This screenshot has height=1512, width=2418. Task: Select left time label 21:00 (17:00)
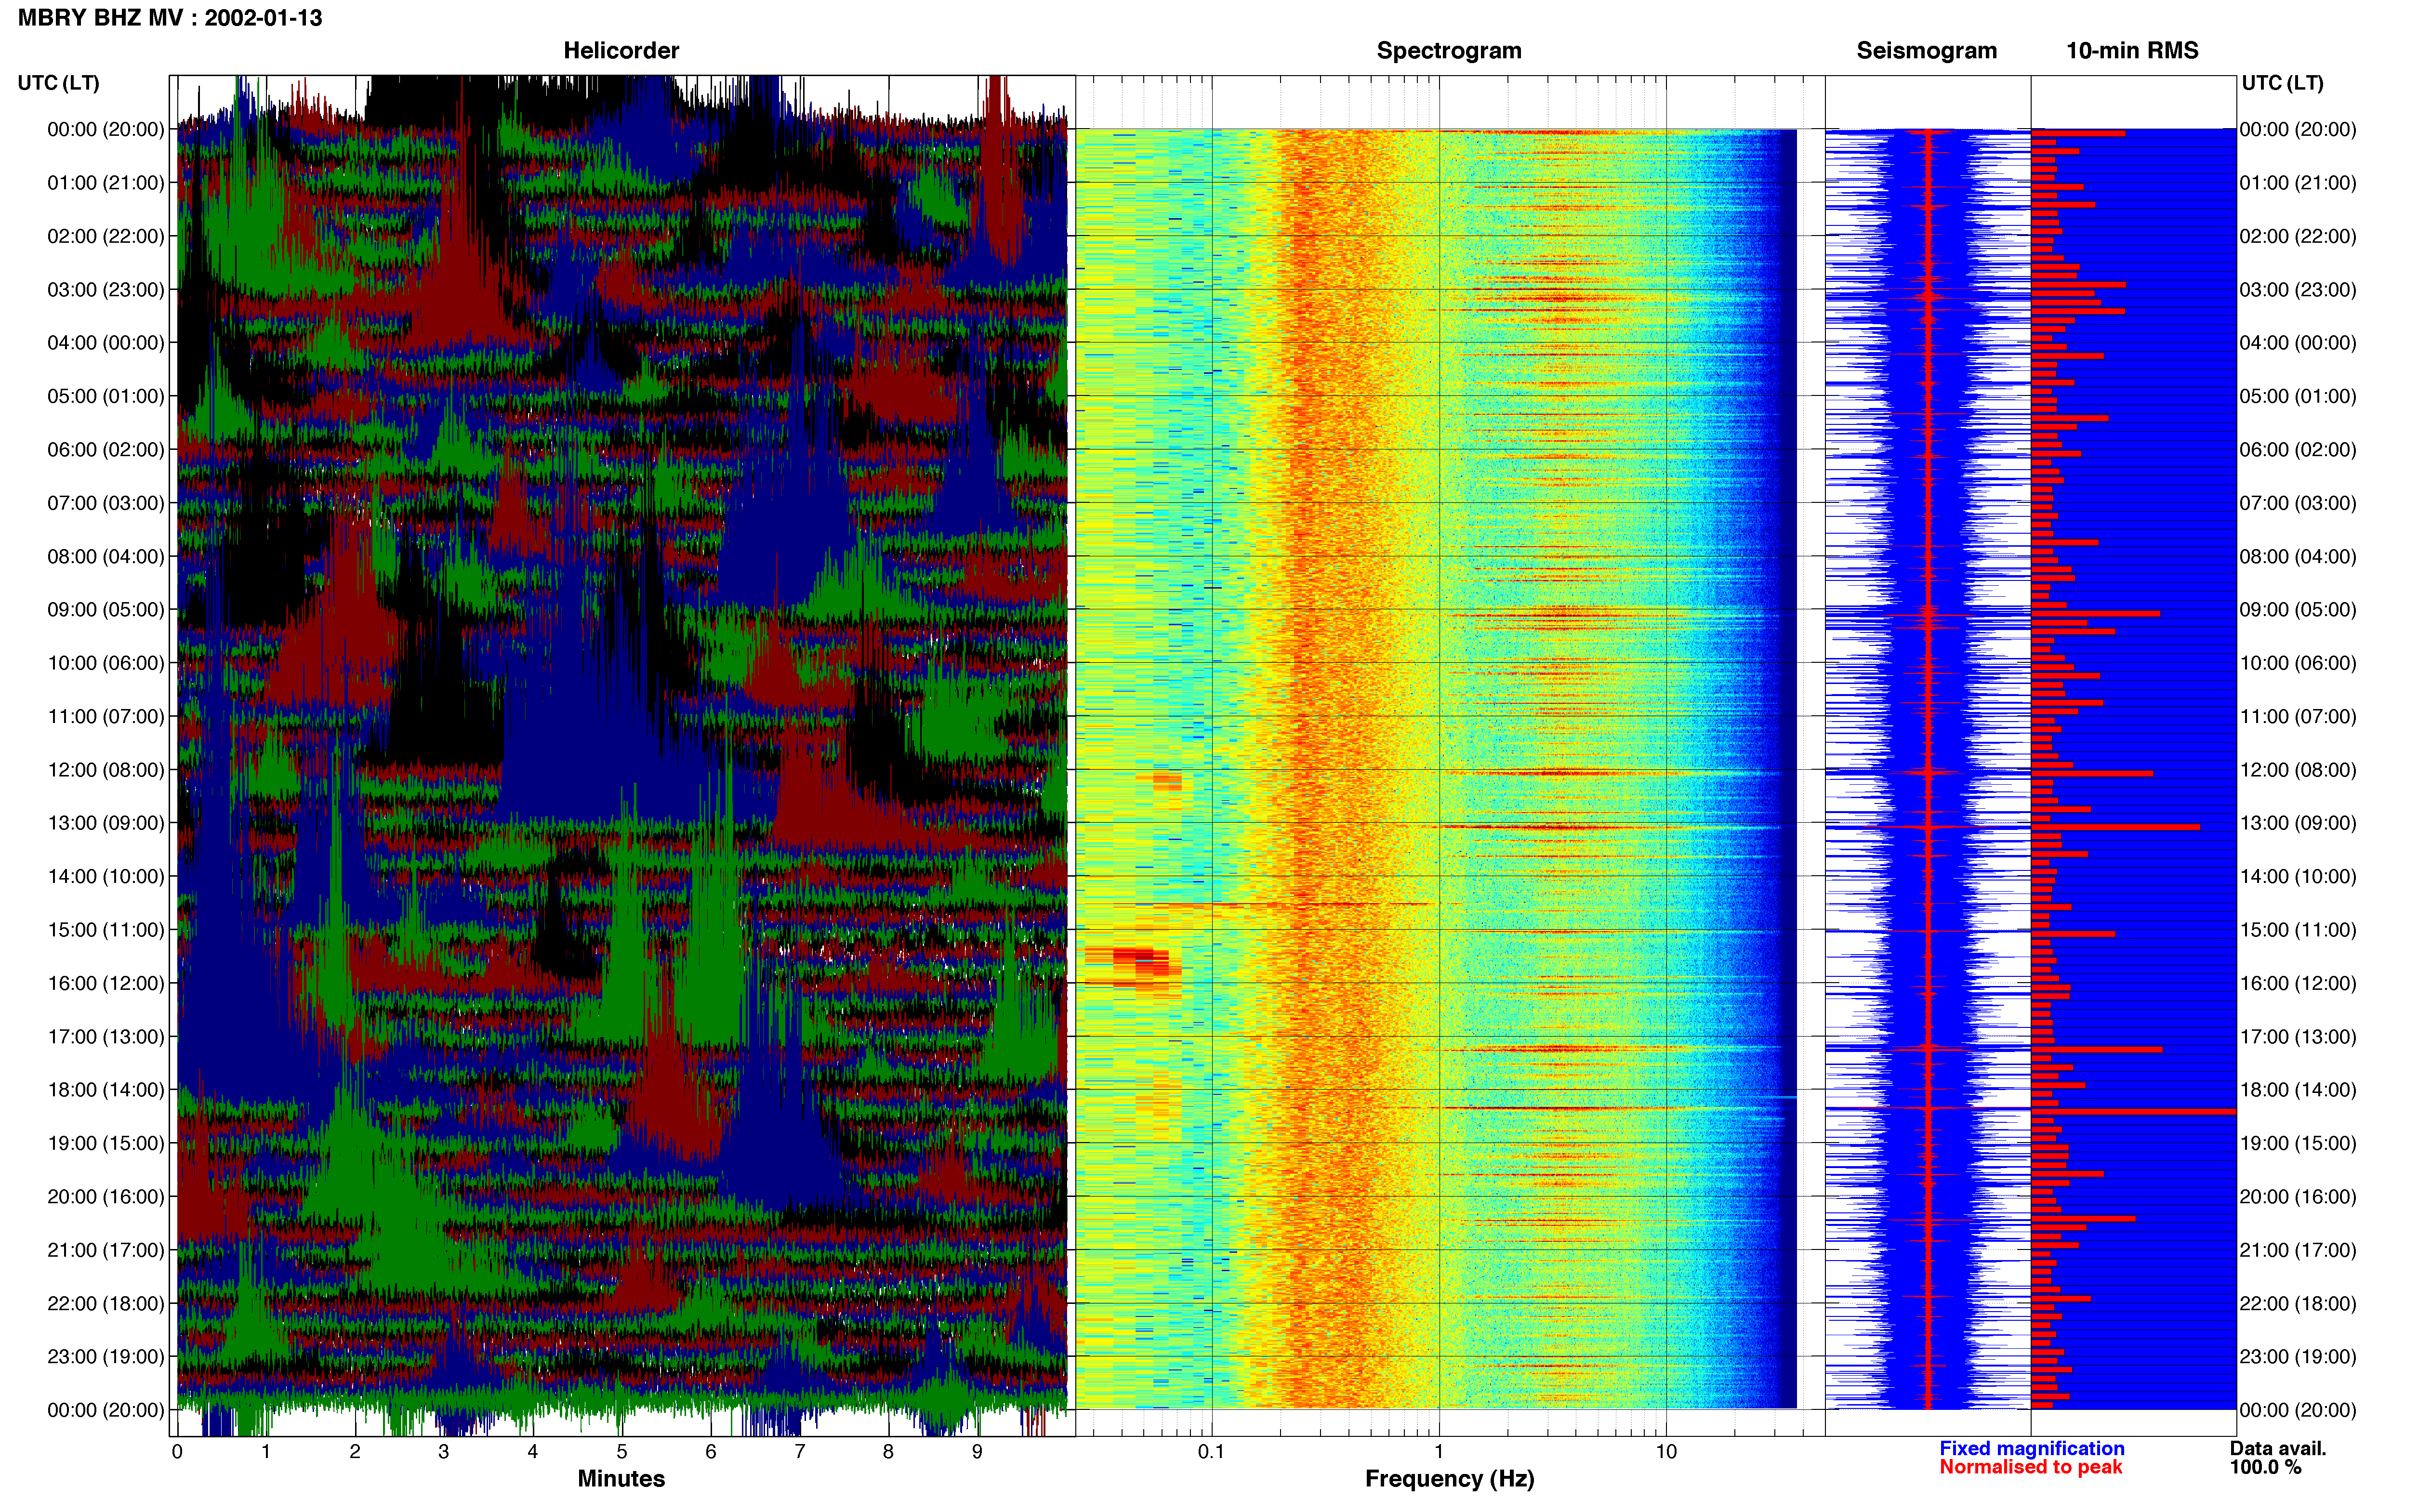click(106, 1250)
